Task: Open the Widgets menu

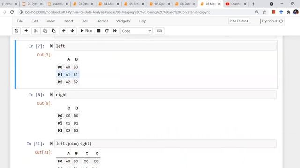Action: tap(123, 21)
